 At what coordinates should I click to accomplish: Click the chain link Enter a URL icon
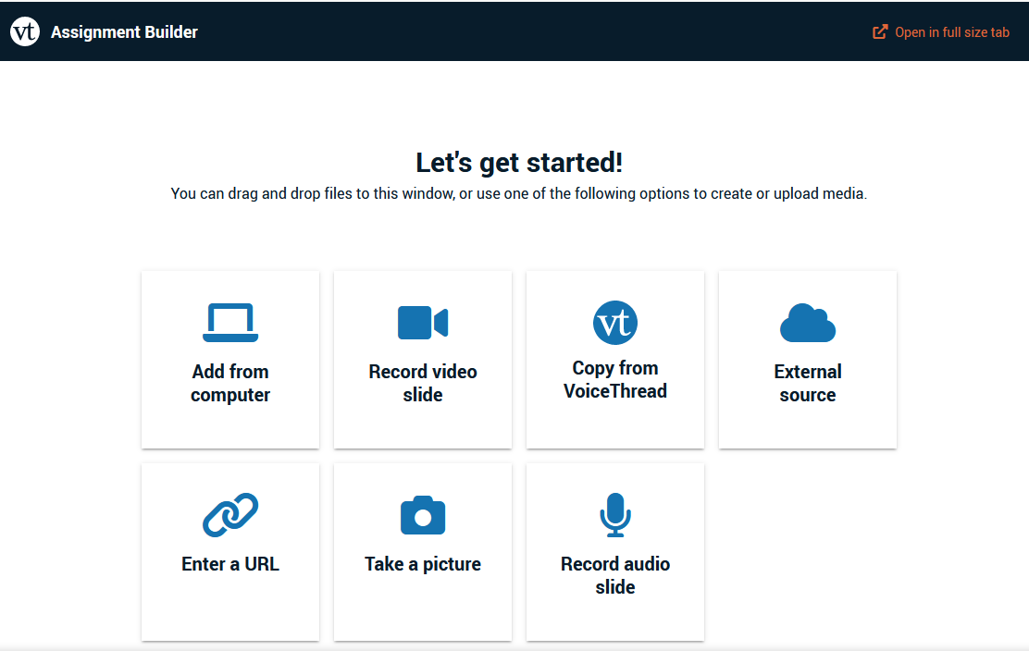coord(230,515)
